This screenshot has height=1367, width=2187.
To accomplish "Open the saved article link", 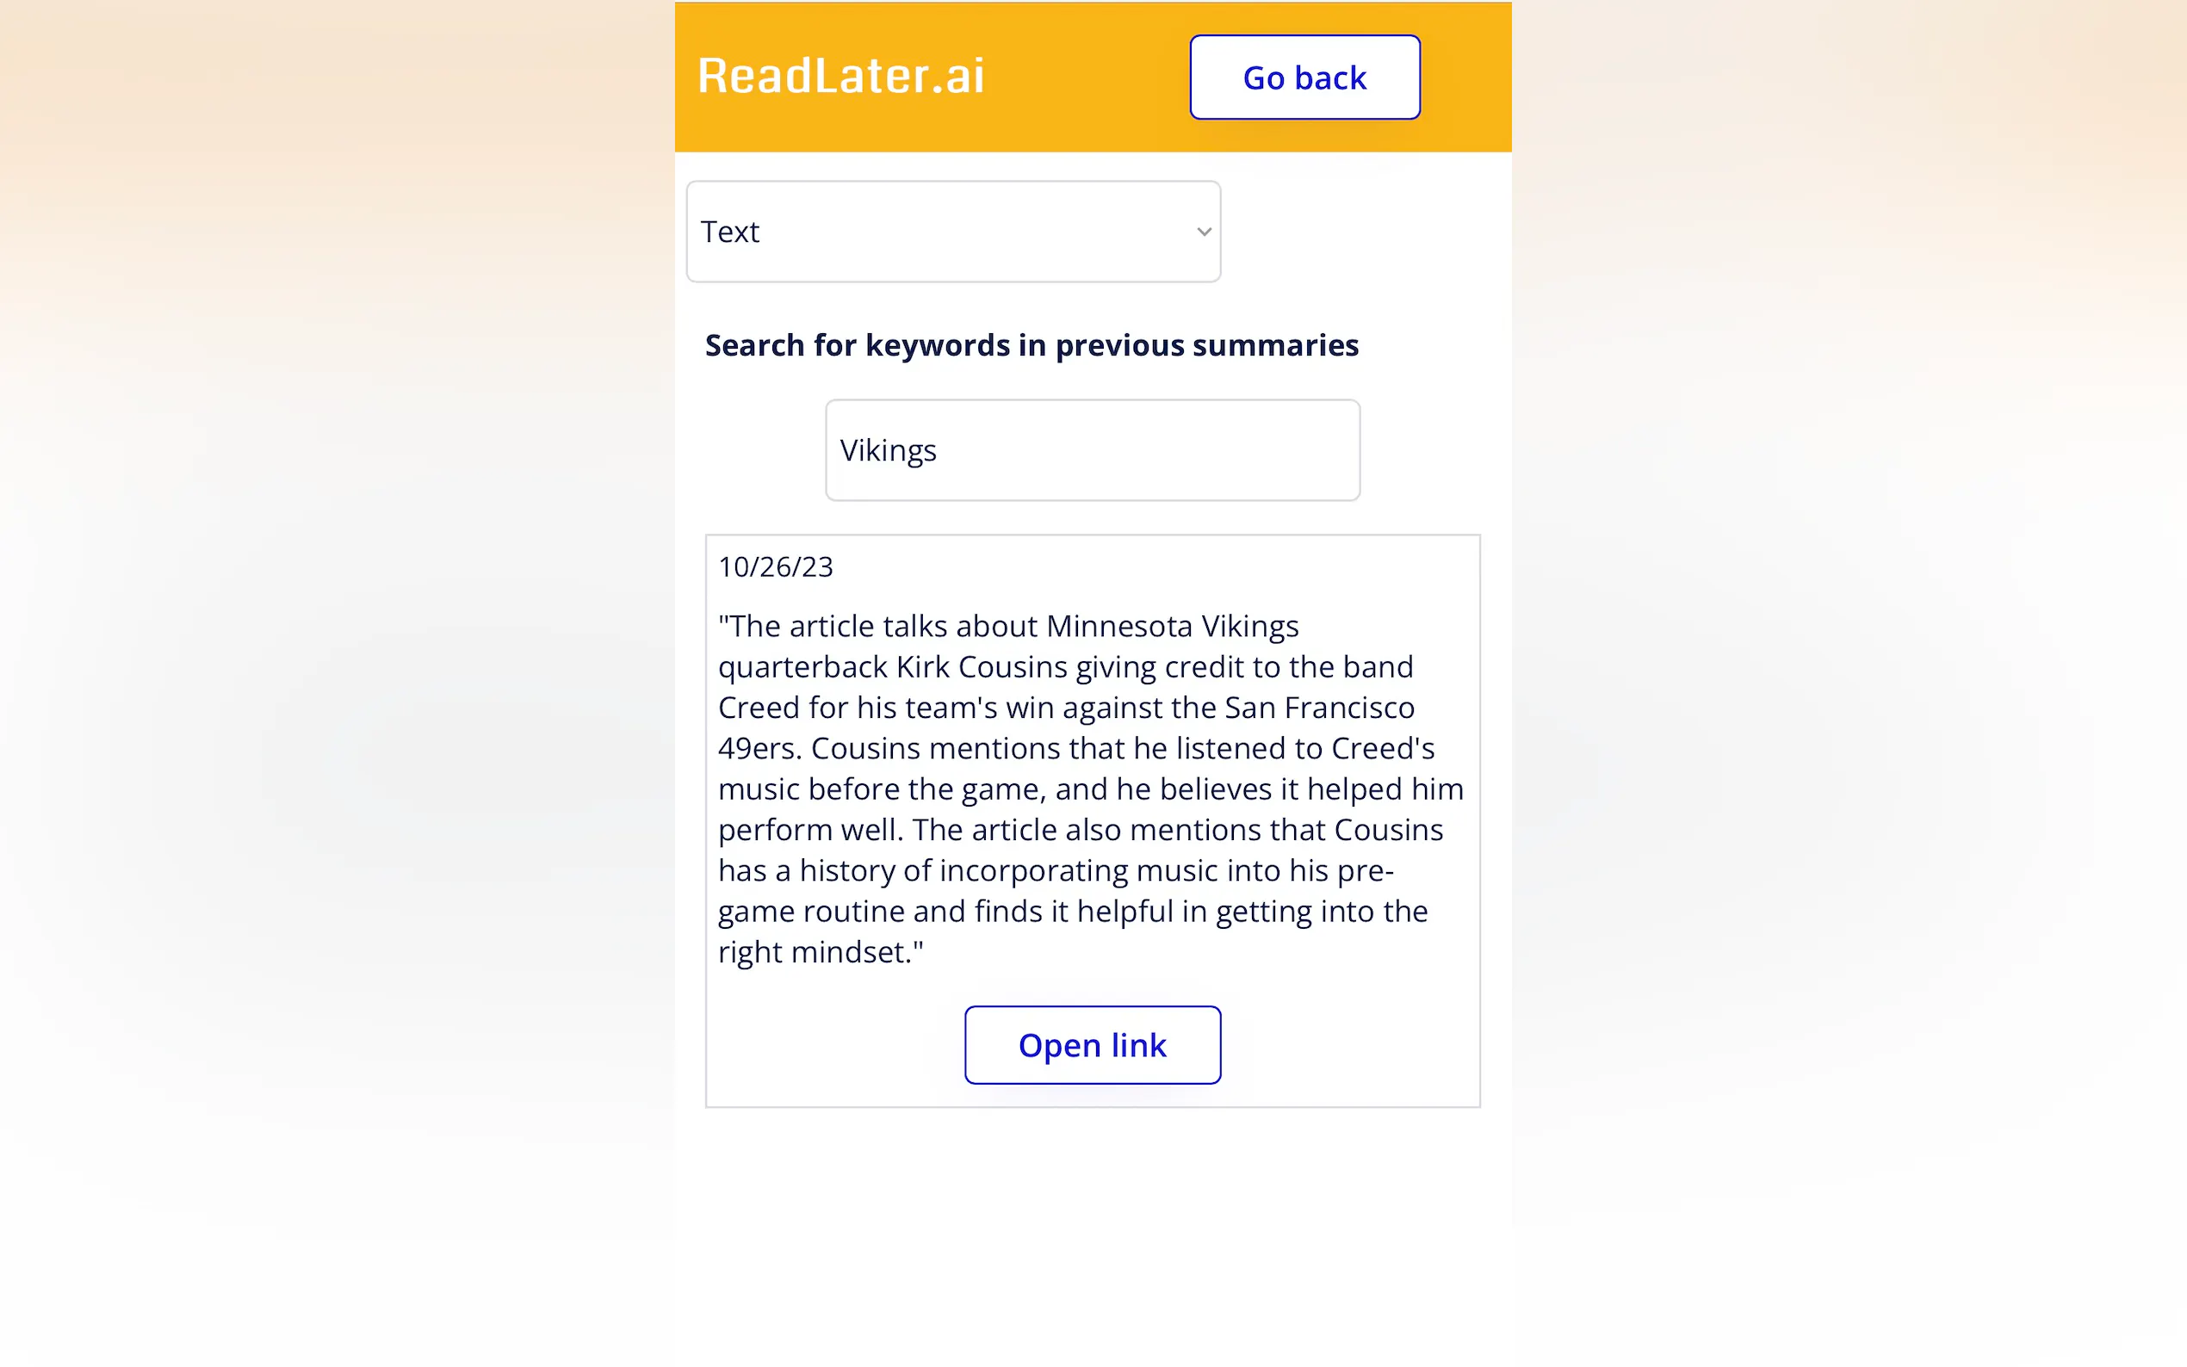I will tap(1092, 1045).
